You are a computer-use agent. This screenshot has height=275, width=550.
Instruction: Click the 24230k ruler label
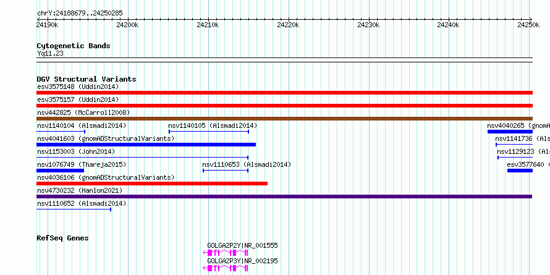pyautogui.click(x=368, y=25)
